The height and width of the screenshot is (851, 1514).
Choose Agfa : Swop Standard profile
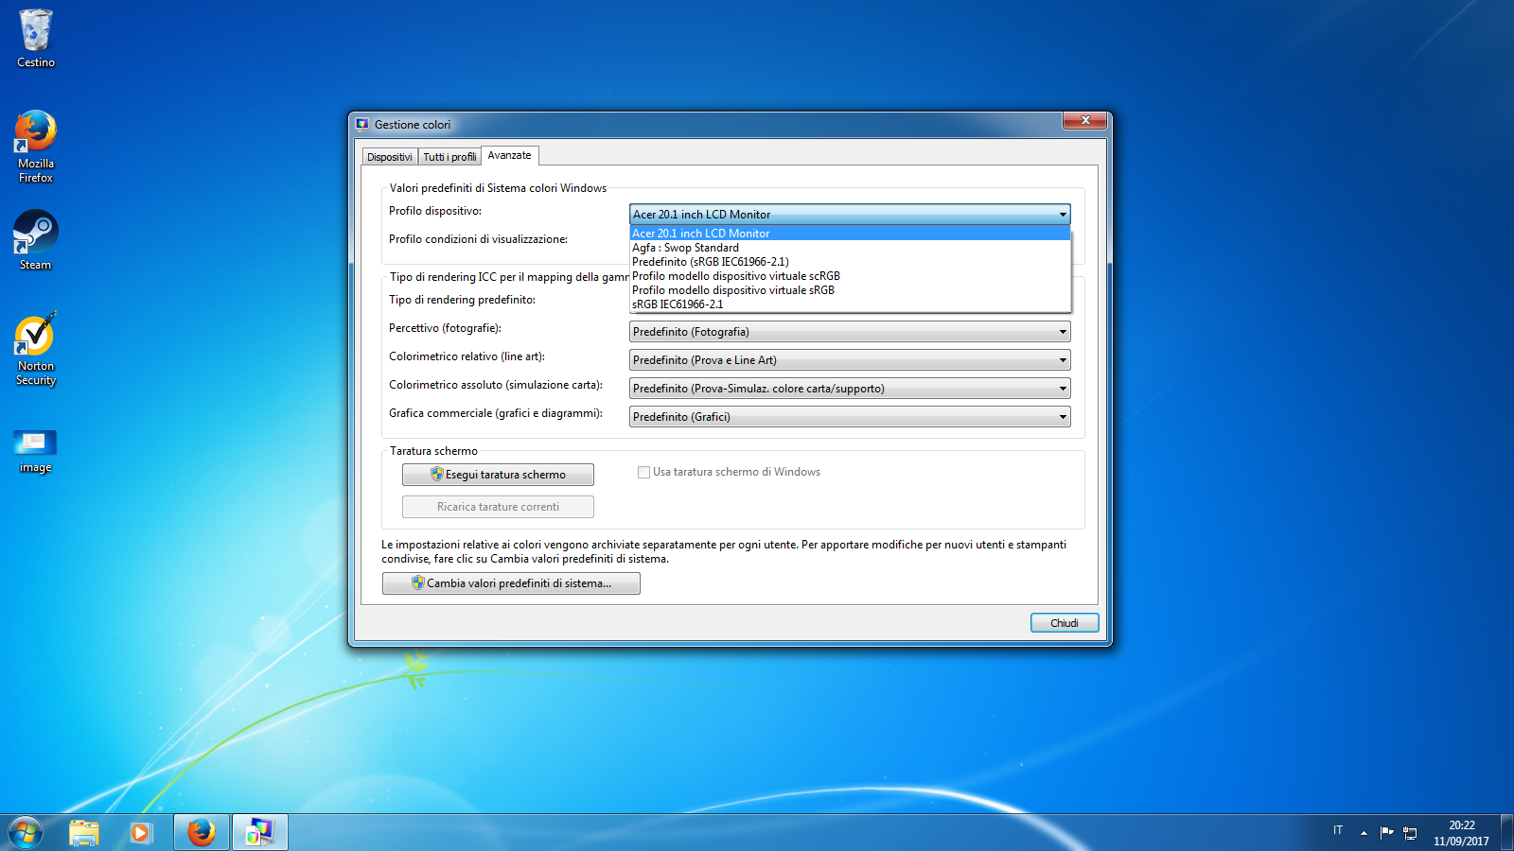click(850, 248)
